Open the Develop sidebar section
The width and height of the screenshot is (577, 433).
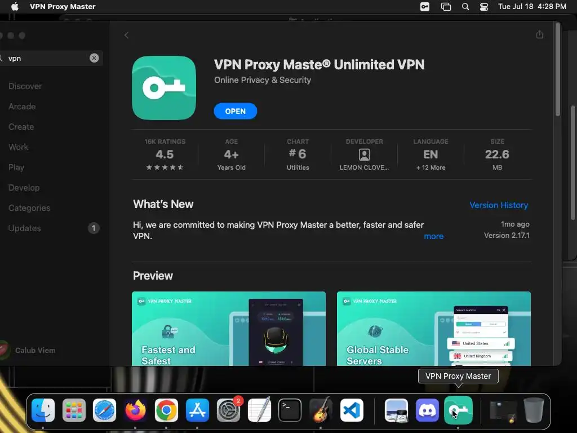coord(24,187)
